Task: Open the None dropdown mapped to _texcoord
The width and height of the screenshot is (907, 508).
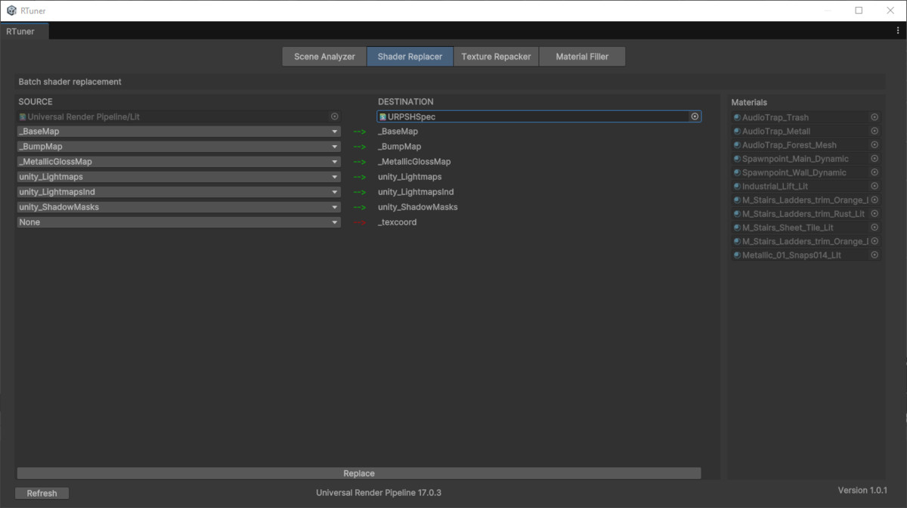Action: [x=178, y=221]
